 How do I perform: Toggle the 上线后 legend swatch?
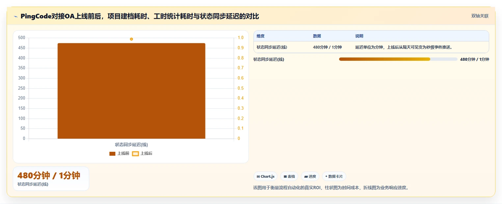135,153
